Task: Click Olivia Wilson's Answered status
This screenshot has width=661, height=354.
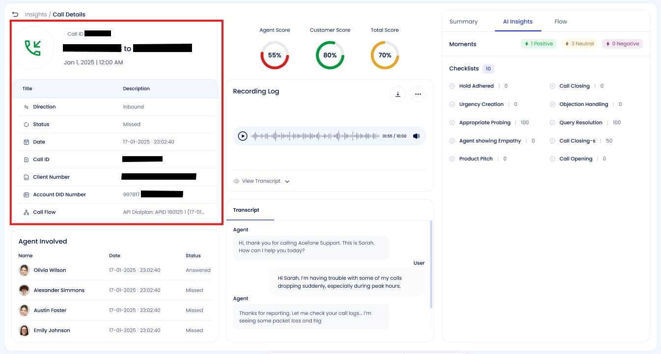Action: pos(198,270)
